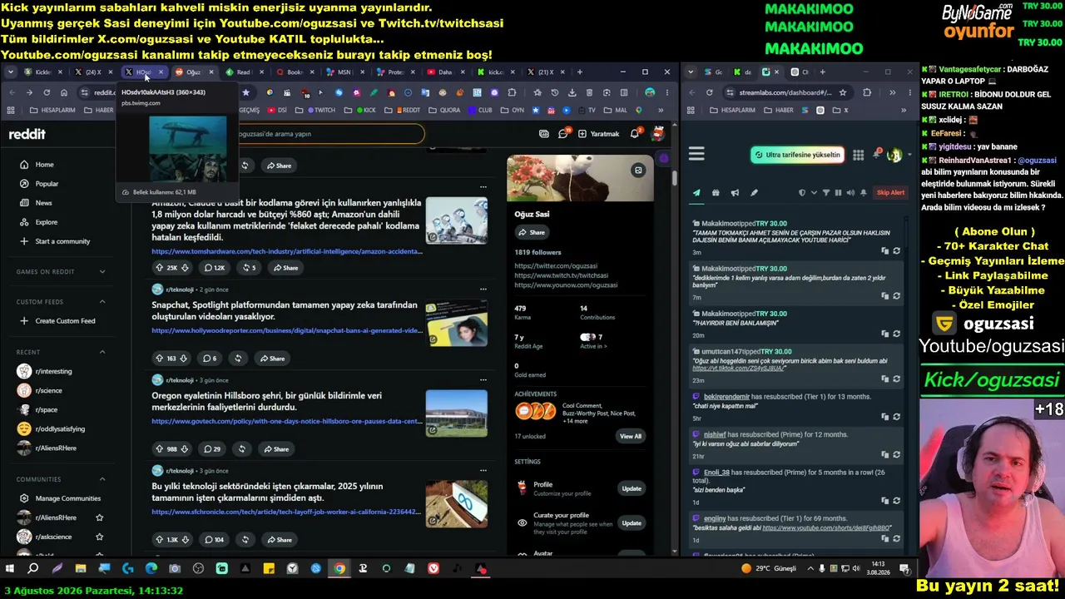Open Reddit user avatar menu

pos(657,133)
